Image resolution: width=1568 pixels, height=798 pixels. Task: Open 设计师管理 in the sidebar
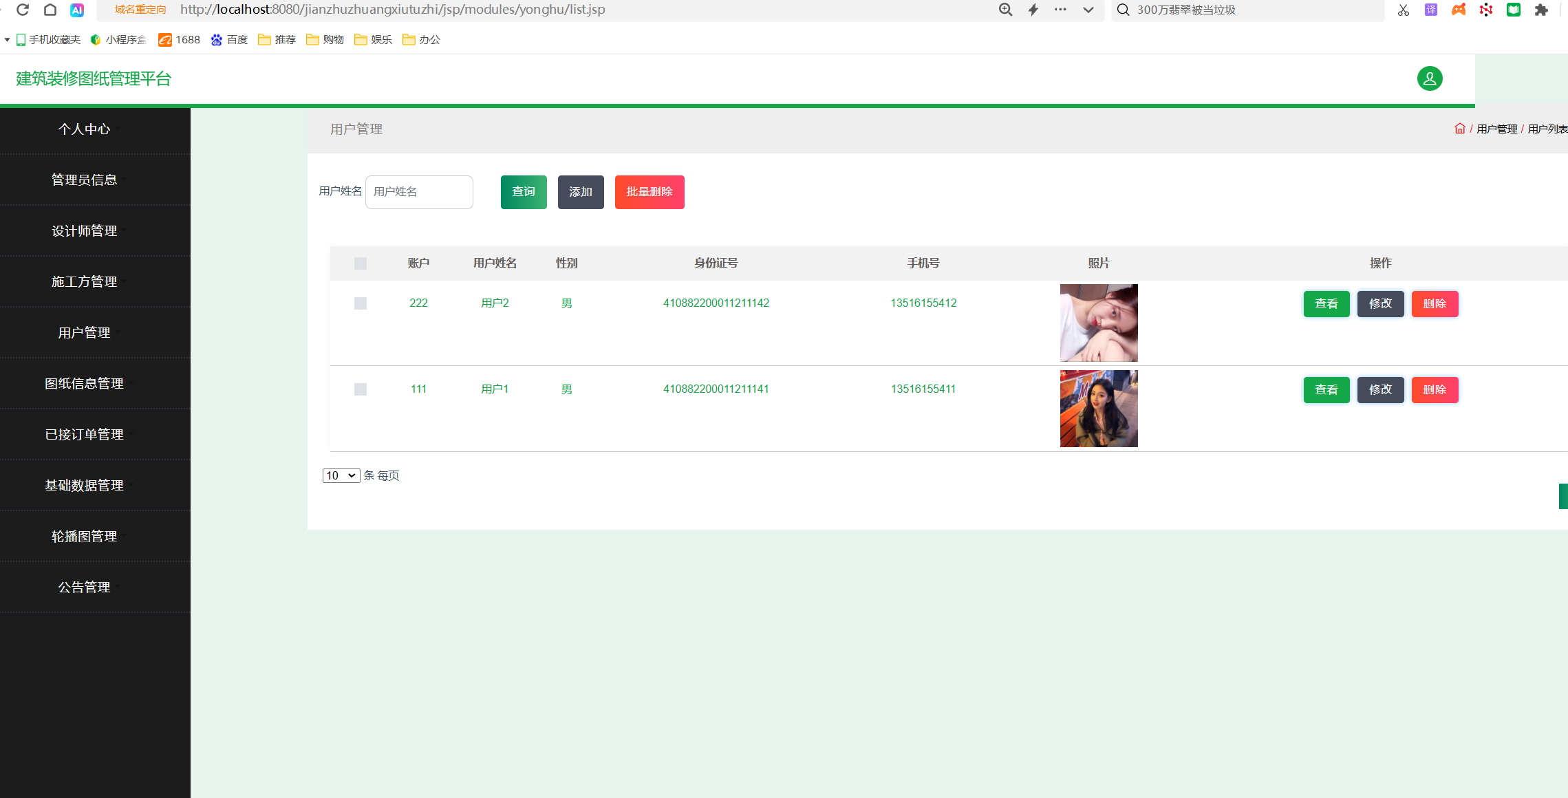click(85, 230)
